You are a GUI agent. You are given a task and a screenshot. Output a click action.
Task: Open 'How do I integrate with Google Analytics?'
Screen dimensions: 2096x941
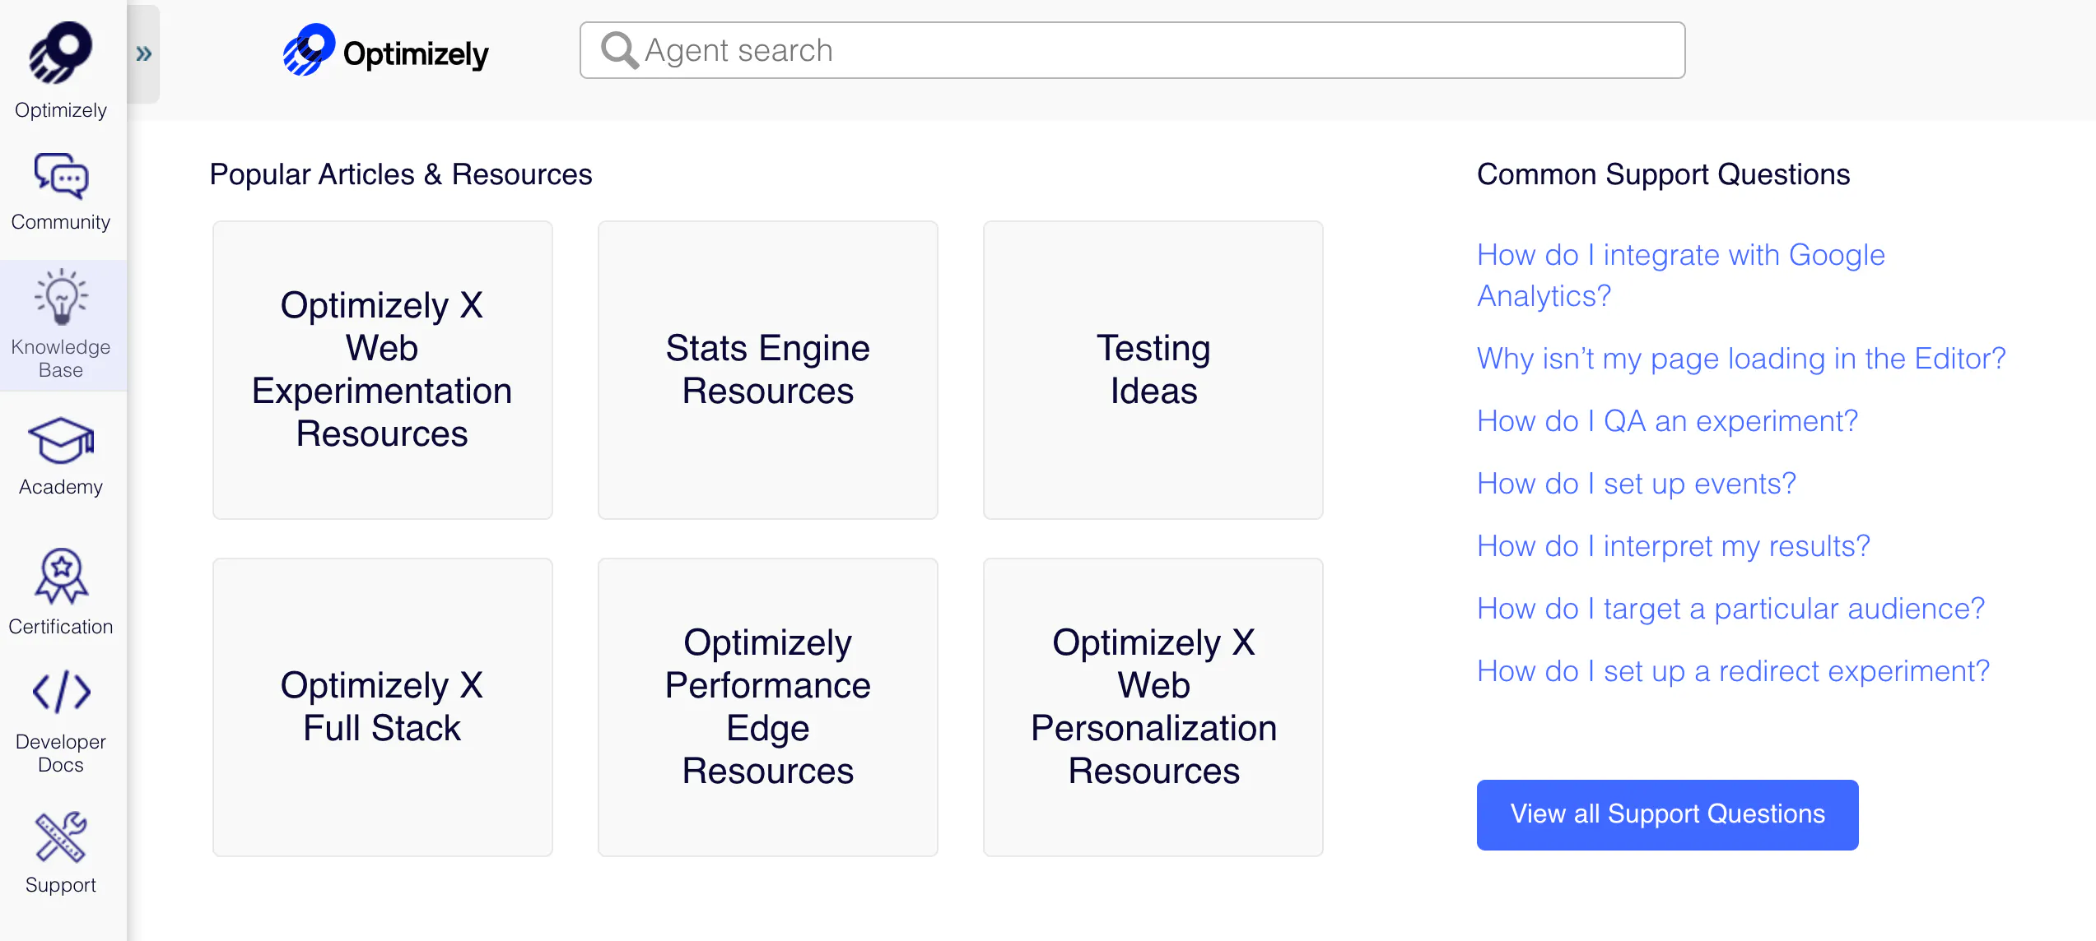[x=1680, y=276]
